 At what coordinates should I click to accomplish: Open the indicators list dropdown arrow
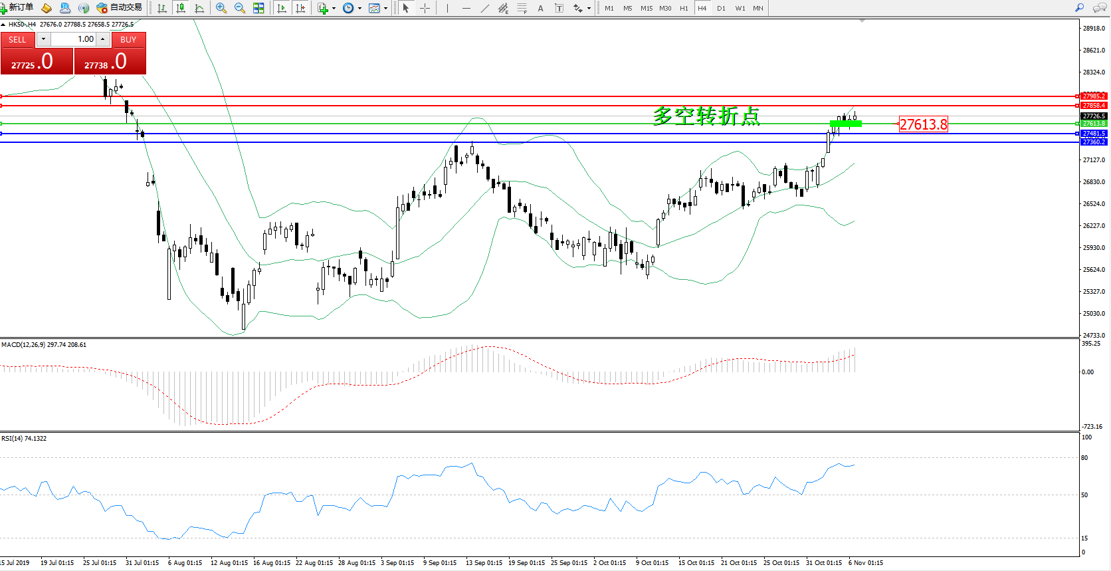pos(334,8)
